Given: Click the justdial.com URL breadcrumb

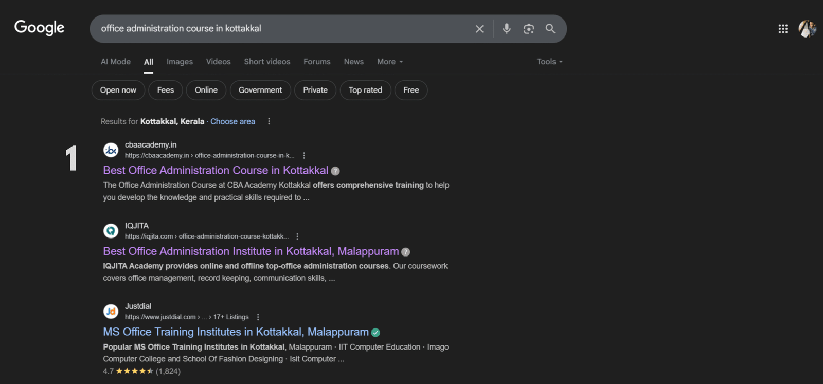Looking at the screenshot, I should 187,317.
